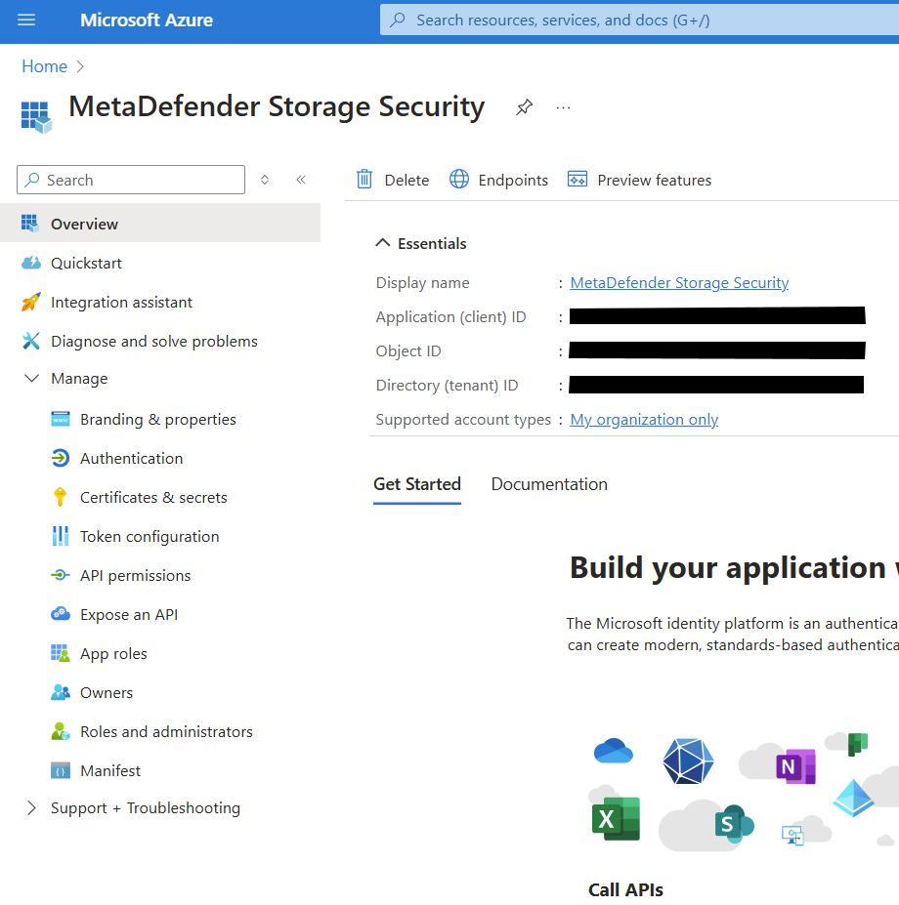
Task: Click the Excel icon in the illustration
Action: 616,818
